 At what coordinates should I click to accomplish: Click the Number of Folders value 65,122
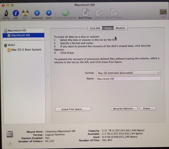[50, 141]
